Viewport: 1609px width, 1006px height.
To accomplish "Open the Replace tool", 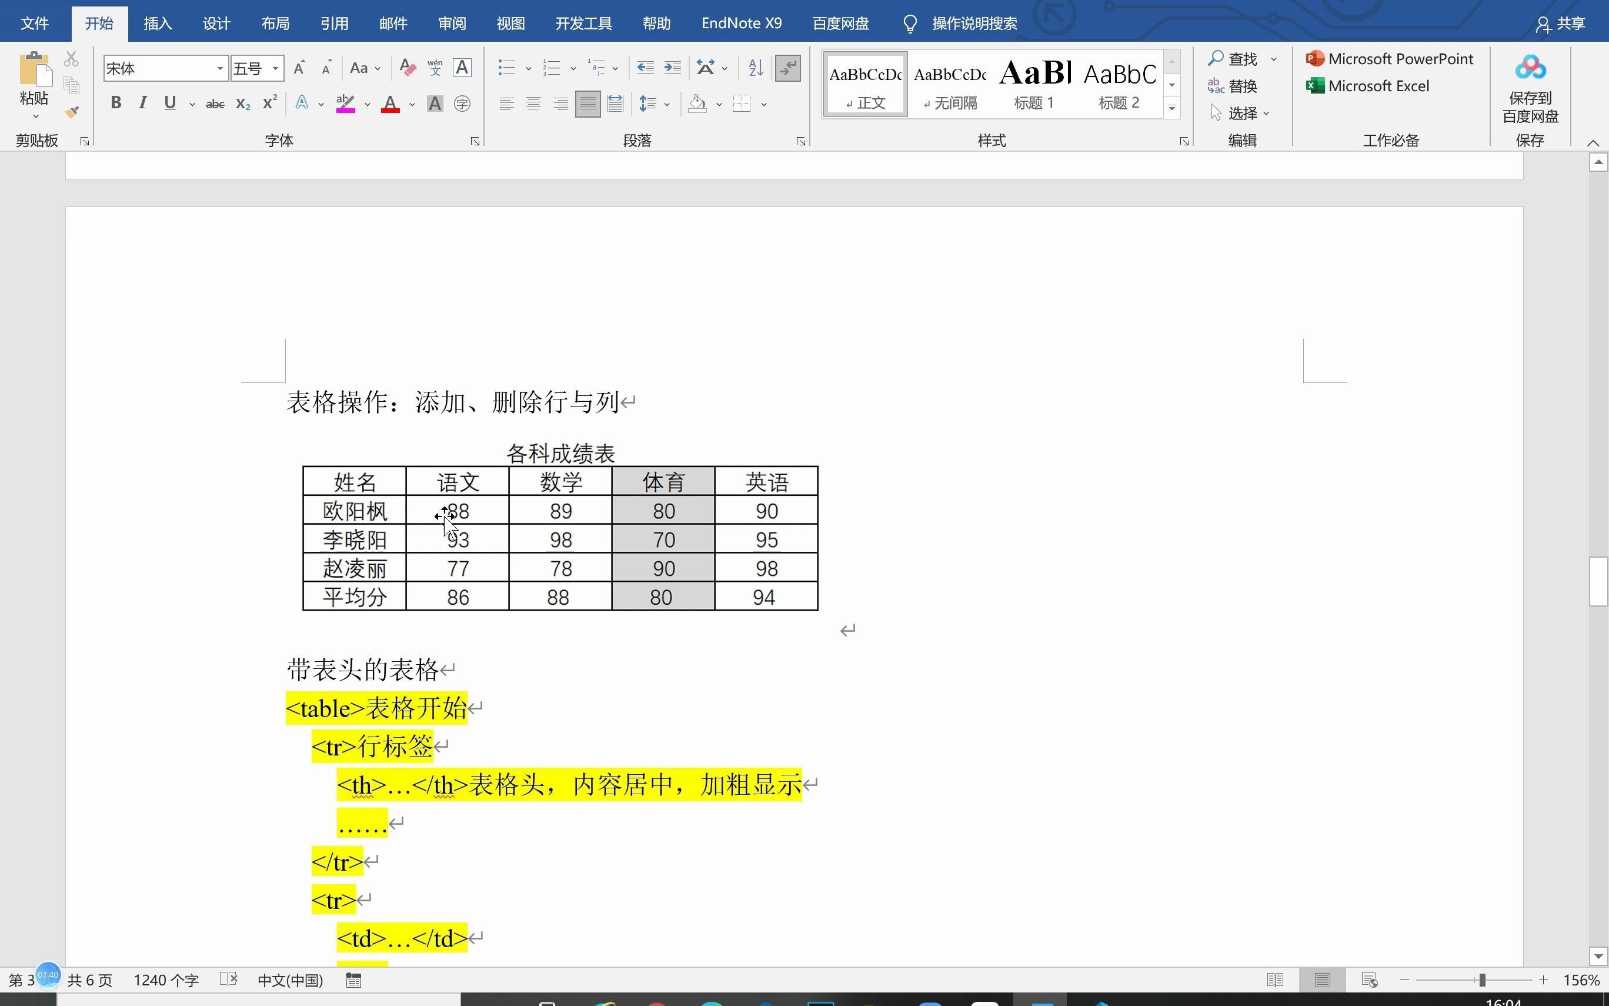I will (x=1233, y=86).
